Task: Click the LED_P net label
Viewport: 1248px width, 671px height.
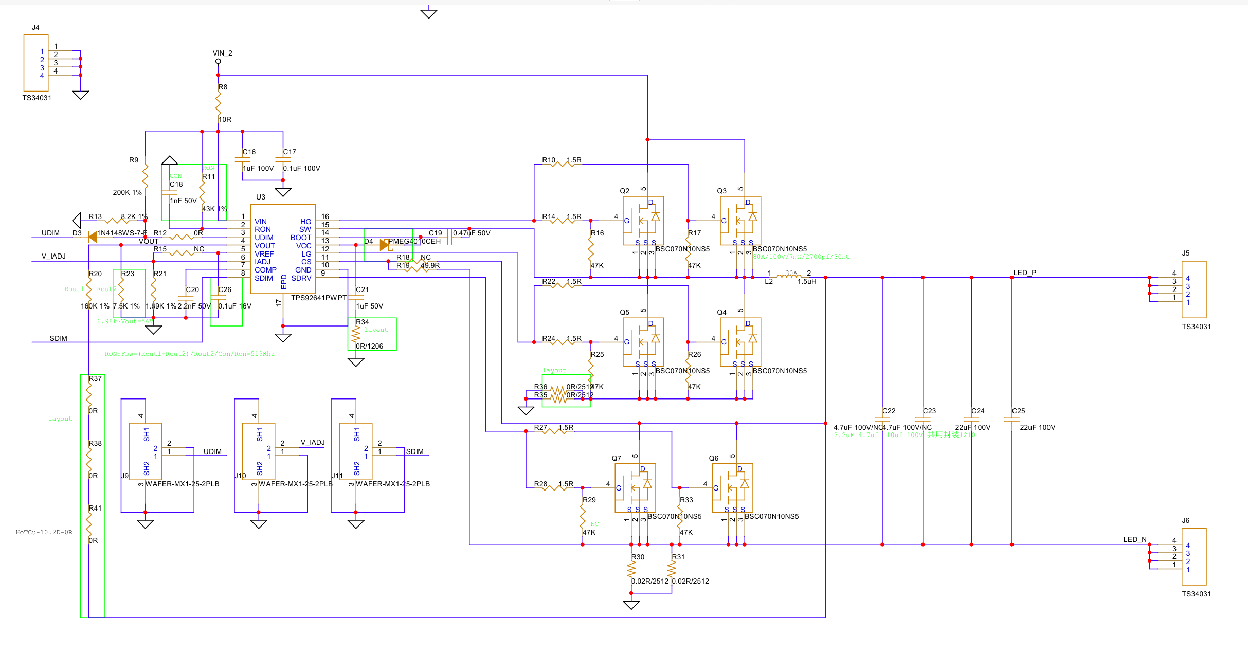Action: [x=1024, y=273]
